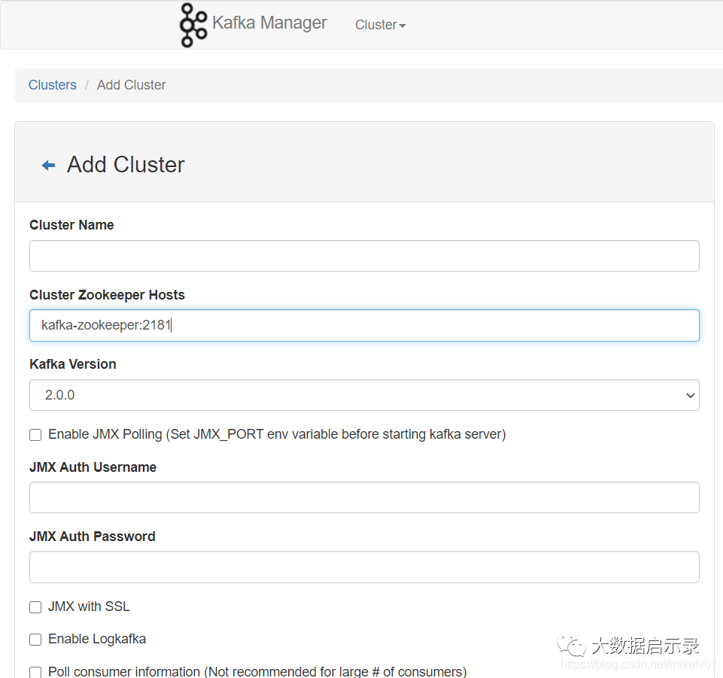Enable the JMX Polling checkbox

[35, 435]
